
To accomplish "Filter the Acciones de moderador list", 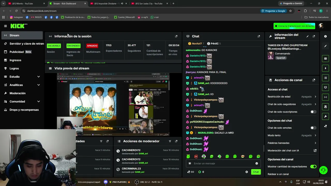I will coord(170,141).
